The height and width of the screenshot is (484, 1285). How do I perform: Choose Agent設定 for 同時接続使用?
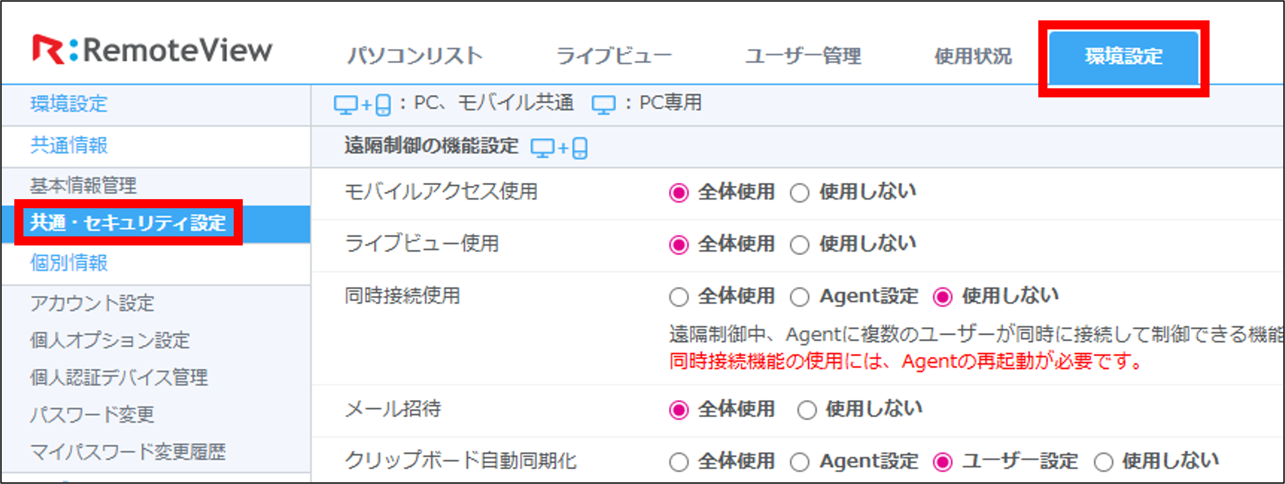point(799,297)
